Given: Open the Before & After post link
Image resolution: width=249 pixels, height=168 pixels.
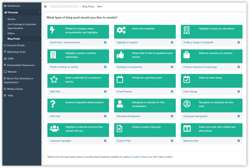Looking at the screenshot, I should (191, 141).
